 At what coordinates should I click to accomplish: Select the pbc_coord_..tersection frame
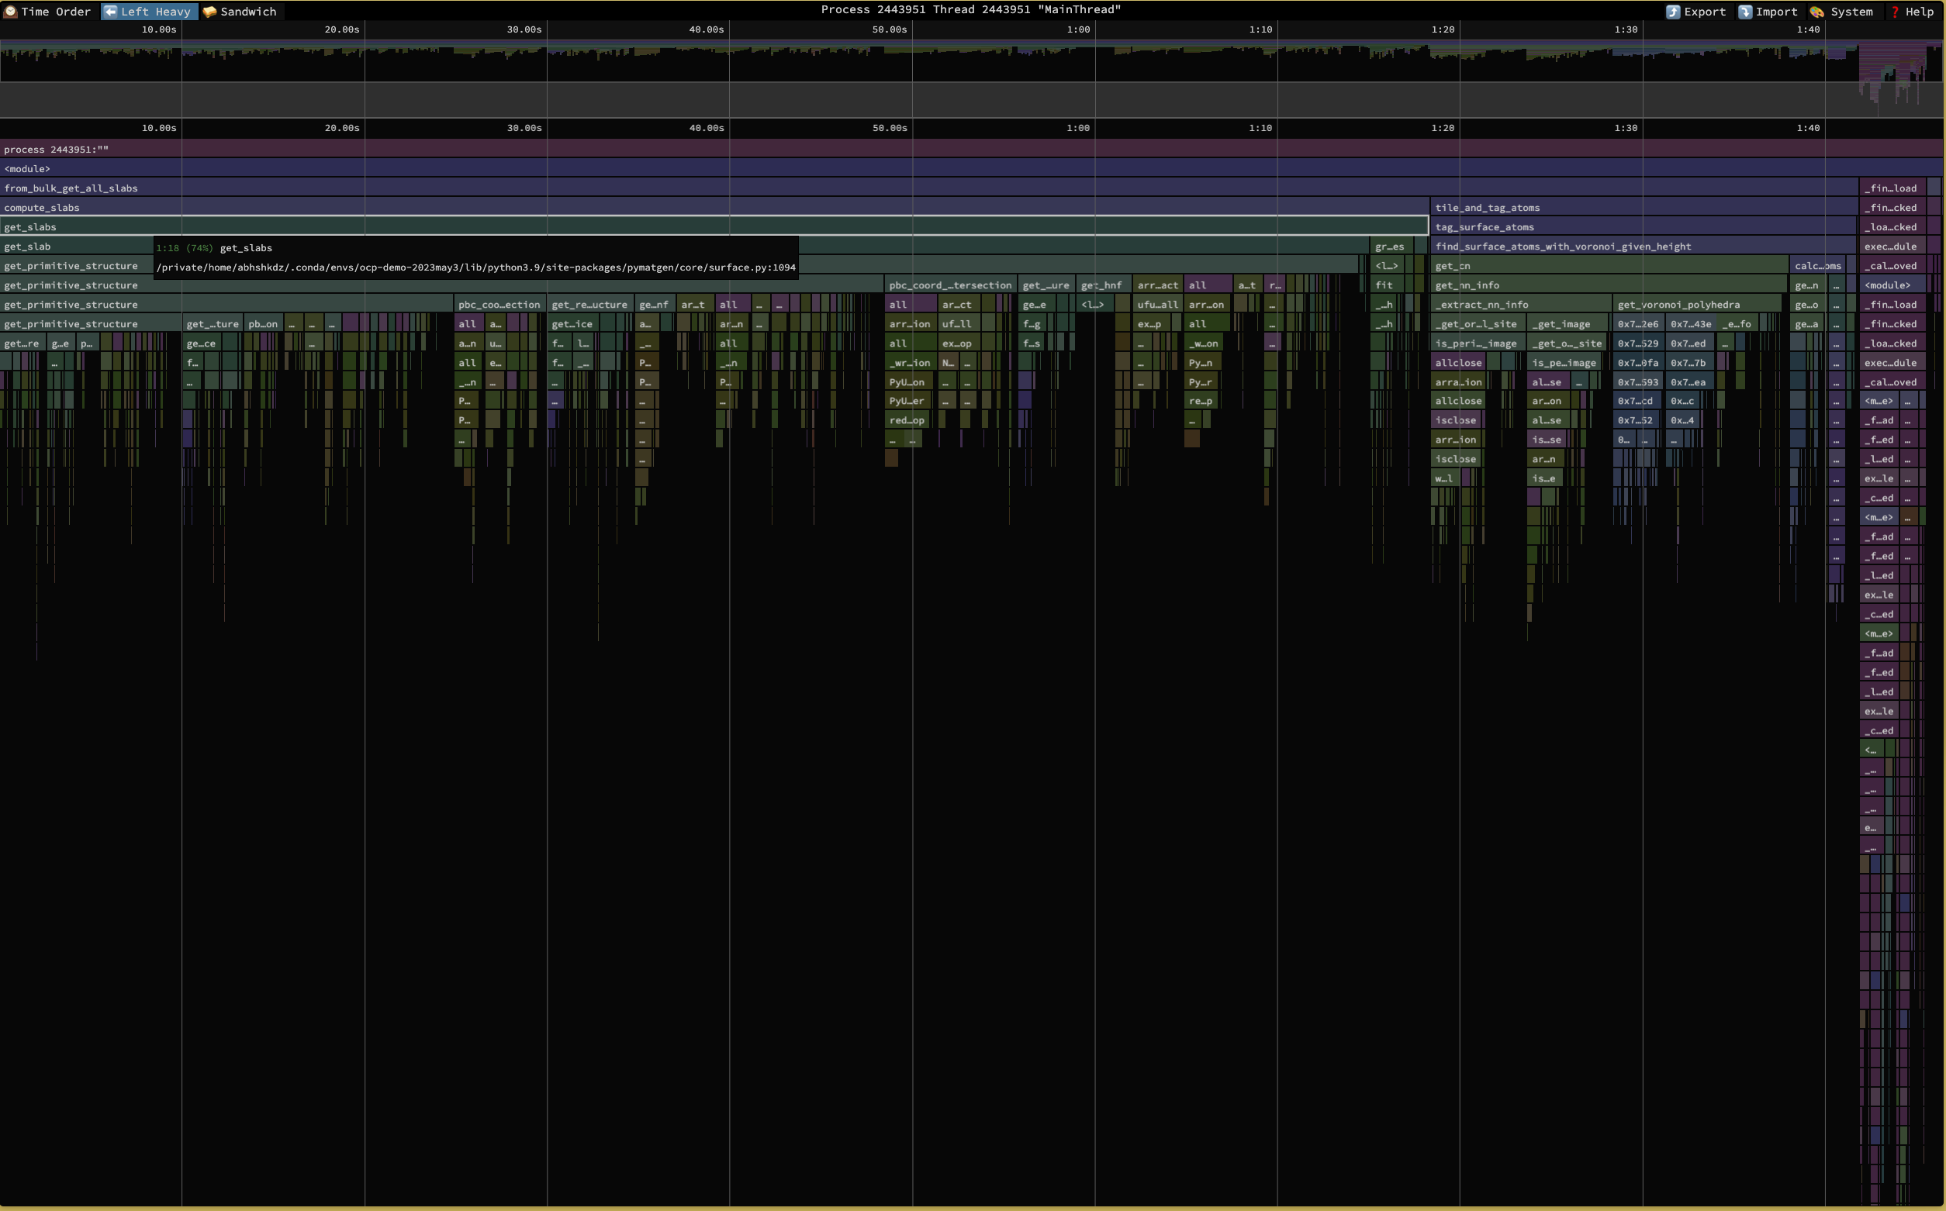point(949,285)
